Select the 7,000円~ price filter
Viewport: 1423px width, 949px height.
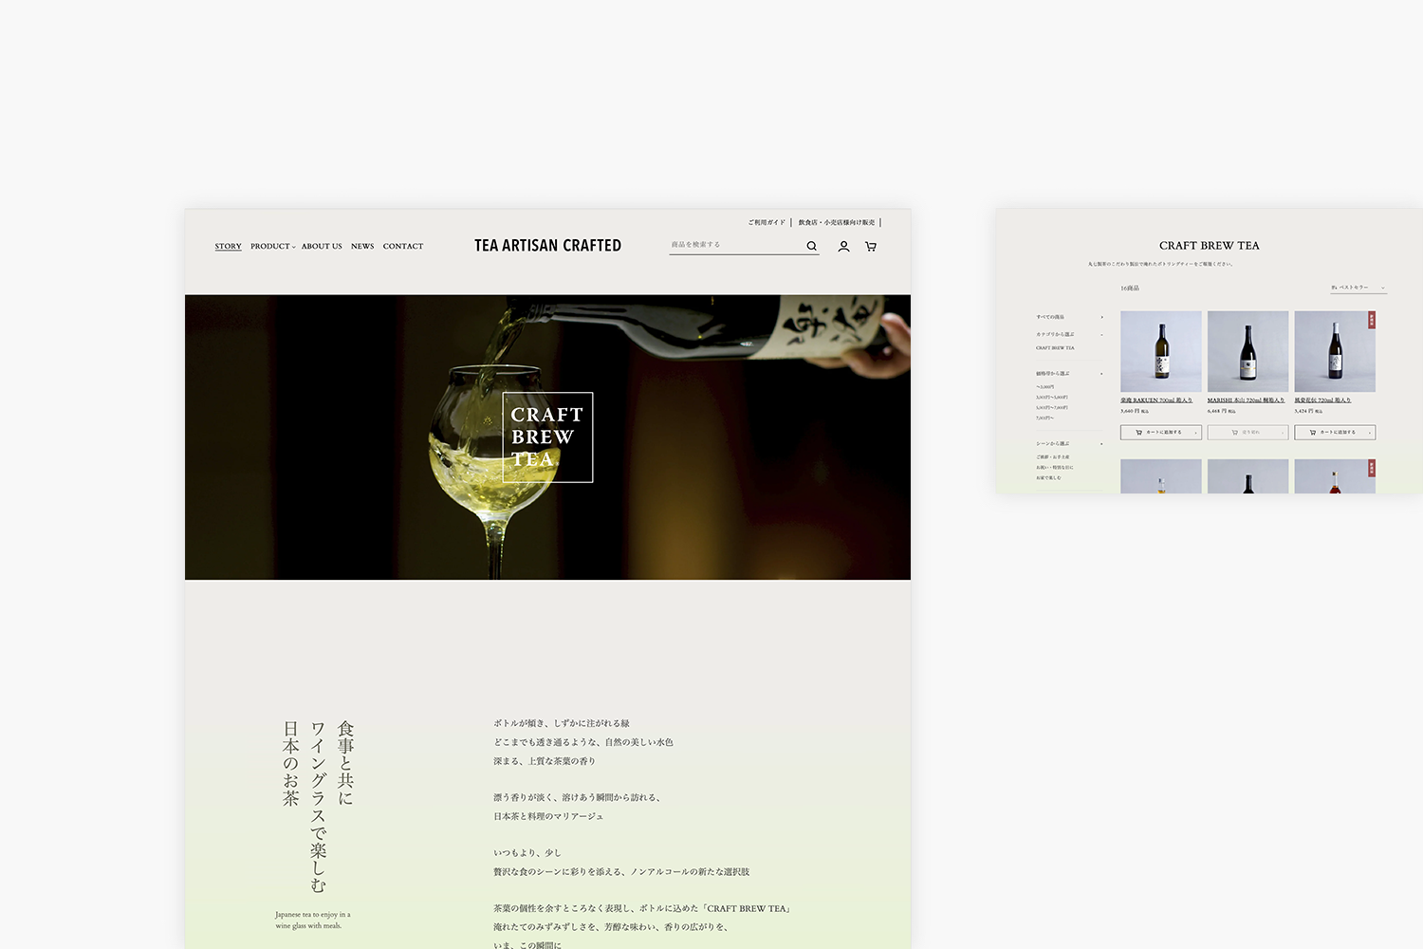[1044, 418]
